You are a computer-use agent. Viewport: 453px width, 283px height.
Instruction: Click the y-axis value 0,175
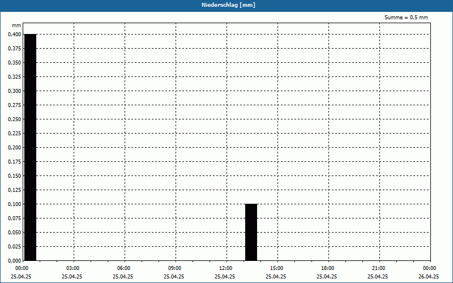click(15, 162)
